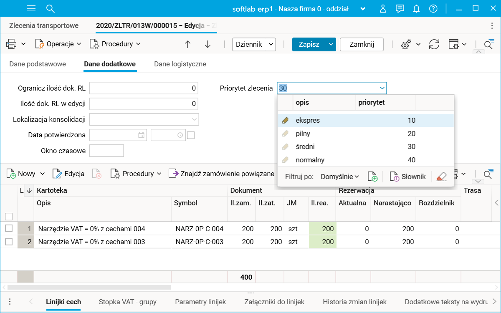Move to next record with down arrow

pyautogui.click(x=208, y=44)
